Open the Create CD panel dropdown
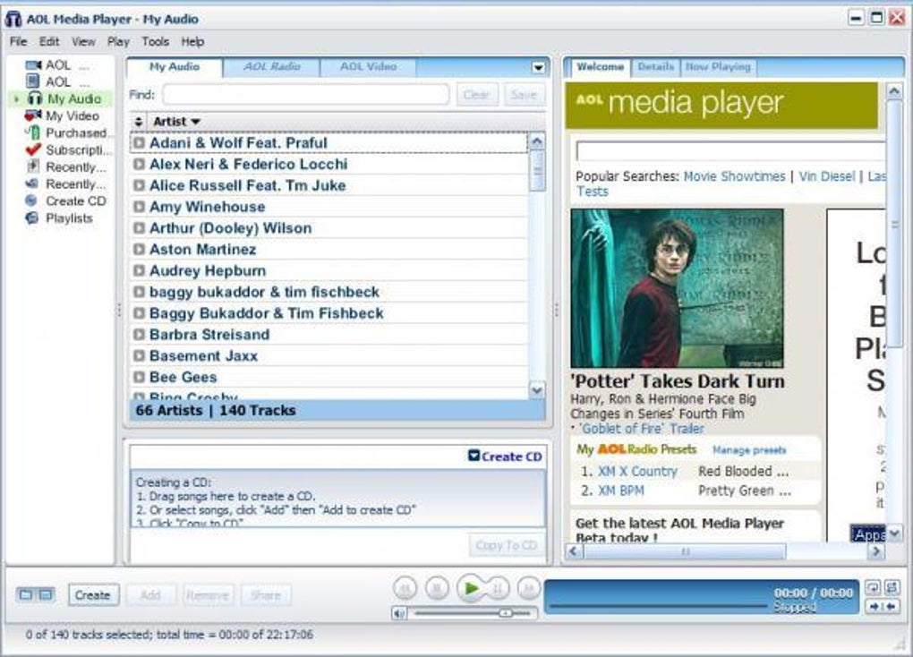Screen dimensions: 913x657 (x=474, y=456)
